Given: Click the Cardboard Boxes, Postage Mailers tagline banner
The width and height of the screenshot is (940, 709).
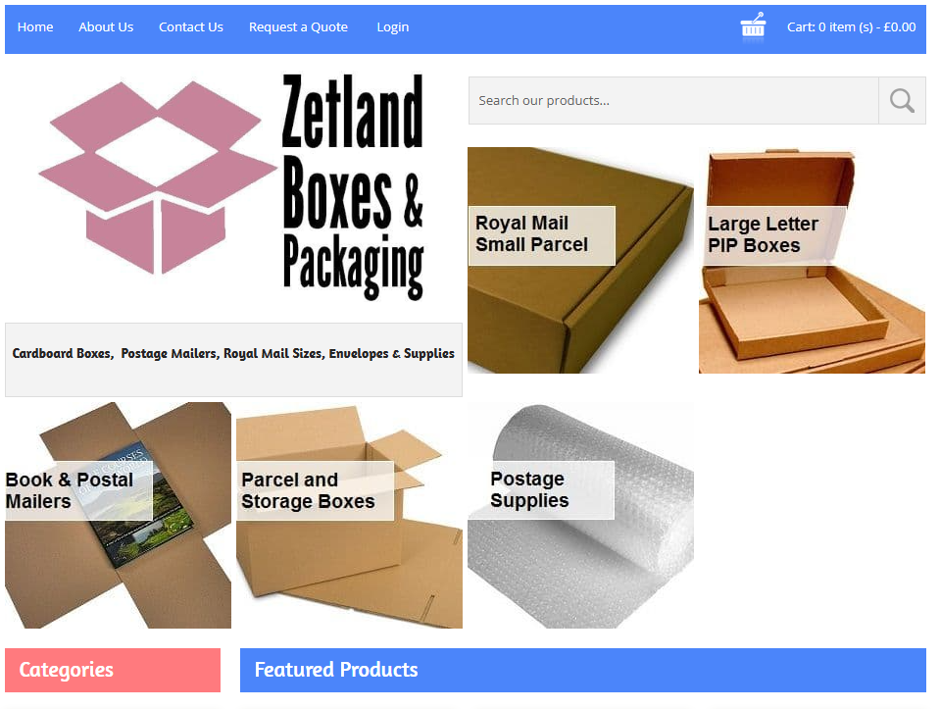Looking at the screenshot, I should [234, 359].
